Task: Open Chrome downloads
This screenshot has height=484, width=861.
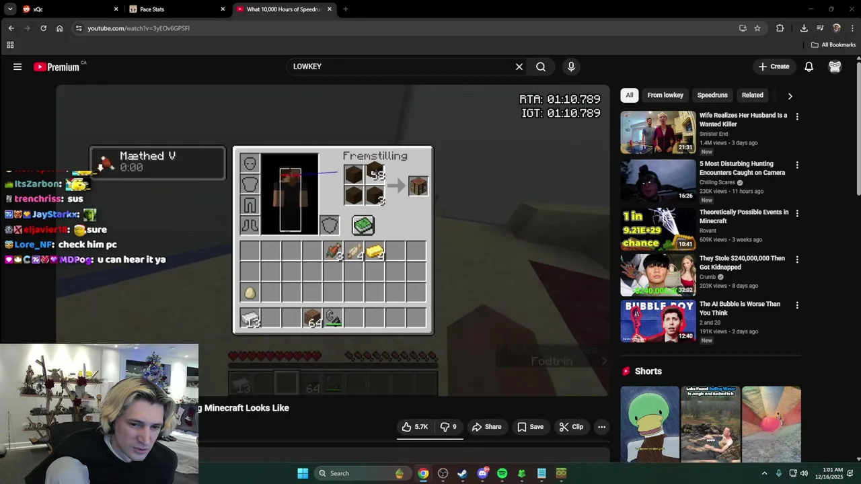Action: 804,28
